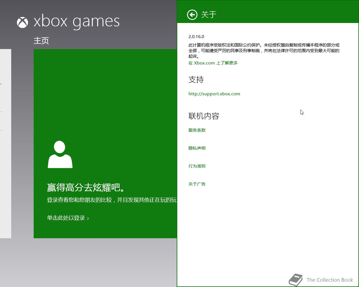Screen dimensions: 359x287
Task: Open the http://support.xbox.com link
Action: 214,94
